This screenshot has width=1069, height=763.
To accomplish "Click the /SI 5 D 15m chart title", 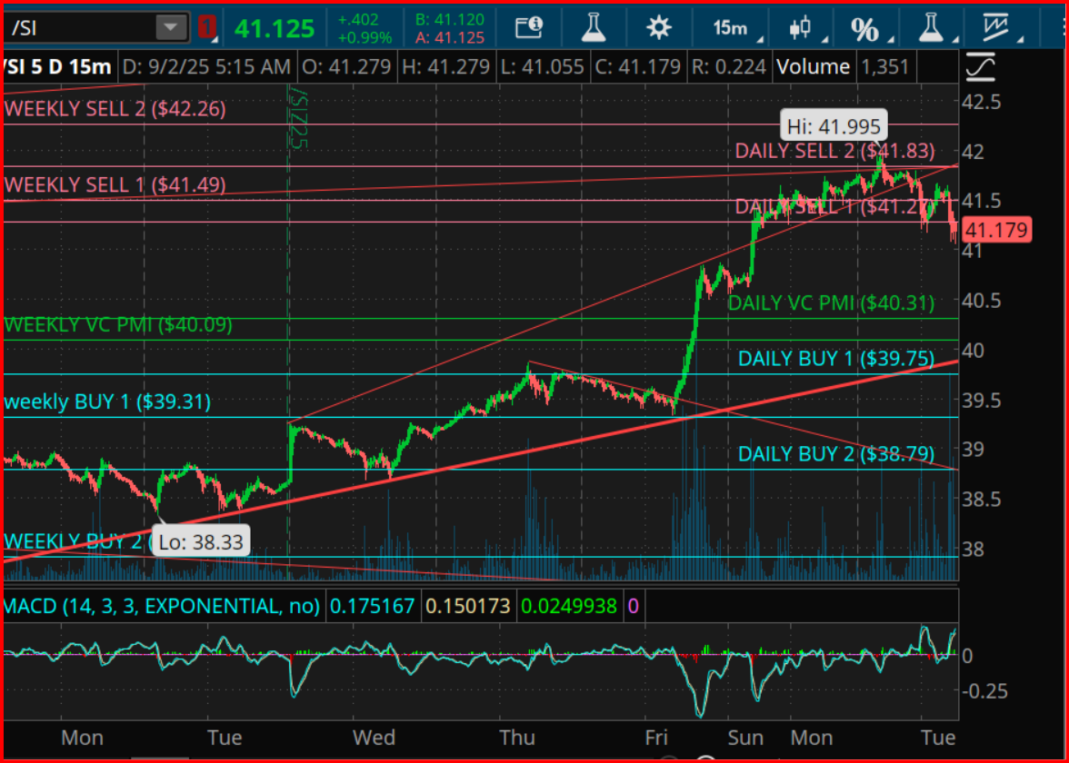I will [57, 67].
